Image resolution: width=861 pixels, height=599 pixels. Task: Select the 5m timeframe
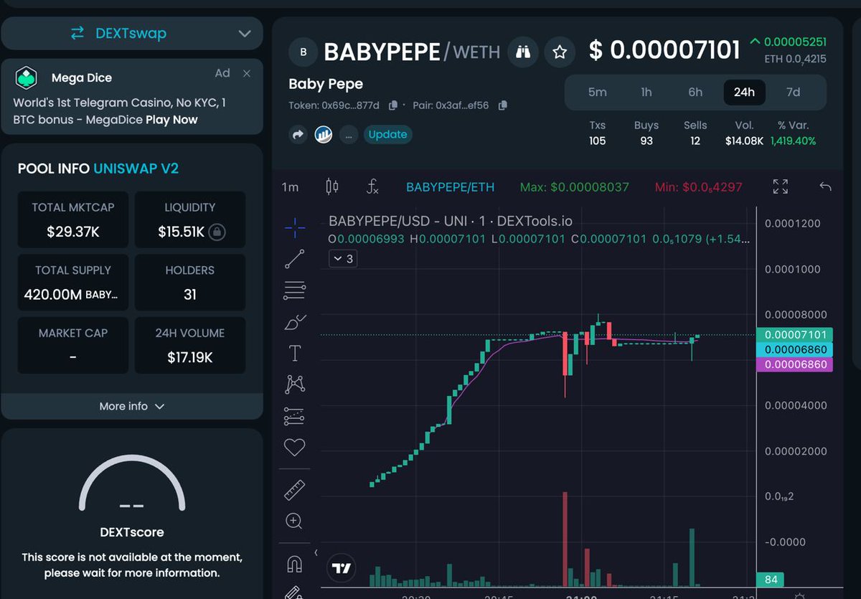(x=598, y=92)
